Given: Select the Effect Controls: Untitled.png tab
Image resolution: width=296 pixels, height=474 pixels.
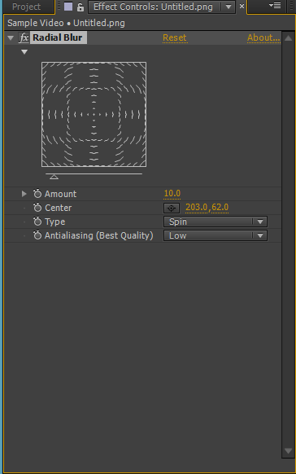Looking at the screenshot, I should click(x=153, y=7).
